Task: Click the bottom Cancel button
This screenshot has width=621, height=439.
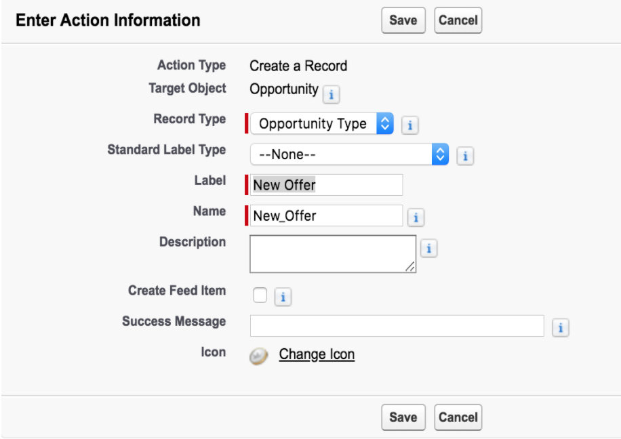Action: click(458, 417)
